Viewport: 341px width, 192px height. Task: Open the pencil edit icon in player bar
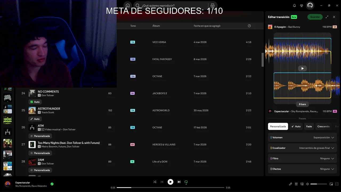pyautogui.click(x=291, y=184)
